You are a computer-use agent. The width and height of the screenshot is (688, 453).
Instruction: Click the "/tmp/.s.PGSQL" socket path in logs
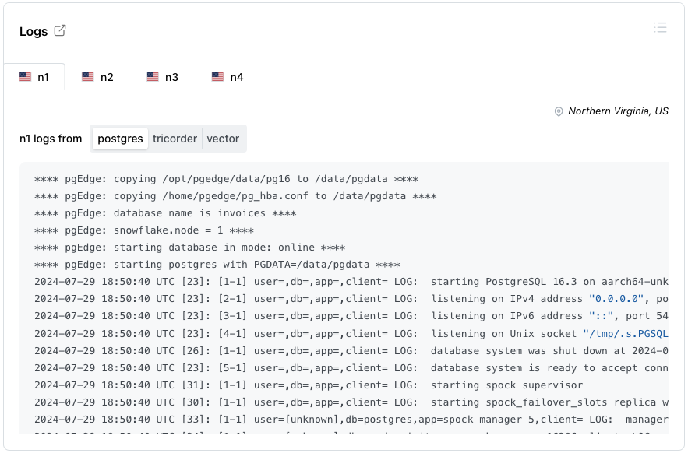(x=625, y=333)
